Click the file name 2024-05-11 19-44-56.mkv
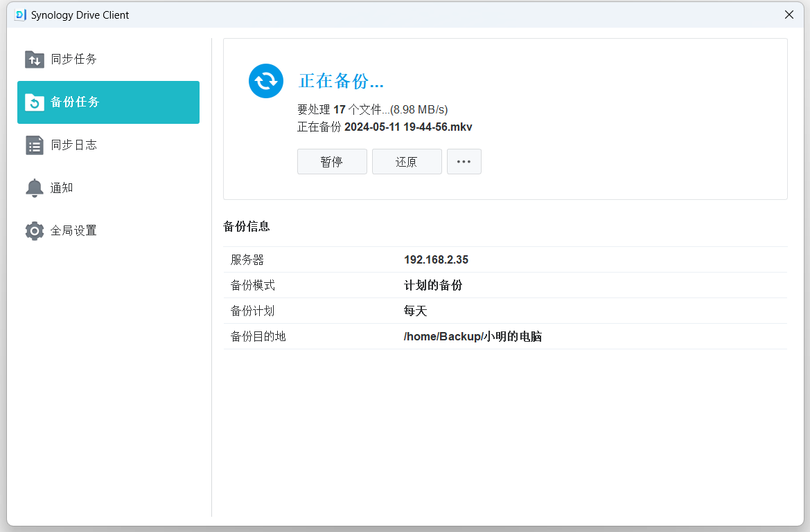The width and height of the screenshot is (810, 532). (x=408, y=127)
